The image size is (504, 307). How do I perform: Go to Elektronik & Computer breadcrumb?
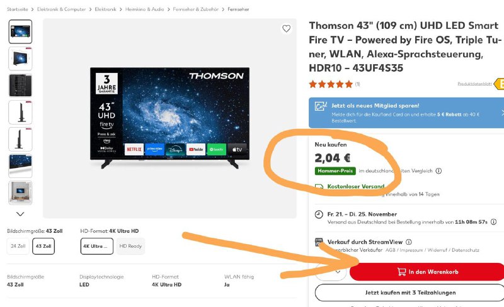tap(61, 9)
